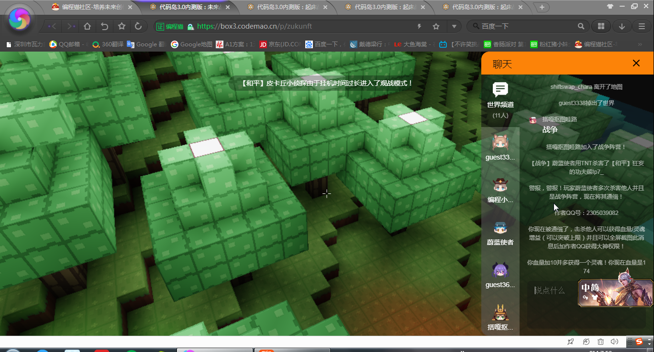Click 搭嘎抠图哇路 sender avatar in chat
654x352 pixels.
click(x=533, y=119)
